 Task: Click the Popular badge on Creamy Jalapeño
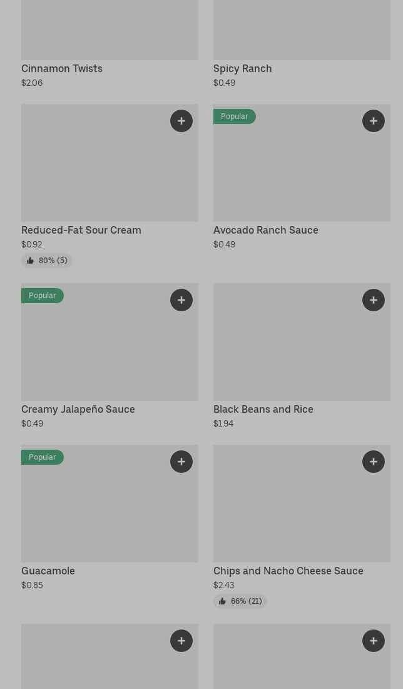(x=42, y=296)
